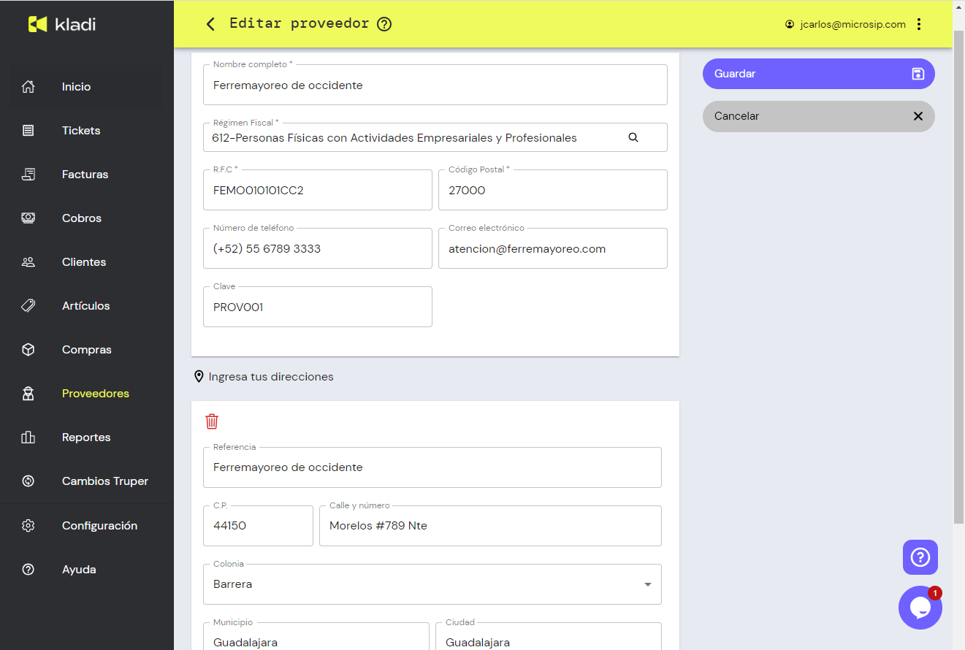Viewport: 965px width, 650px height.
Task: Click the kladi logo
Action: (x=62, y=24)
